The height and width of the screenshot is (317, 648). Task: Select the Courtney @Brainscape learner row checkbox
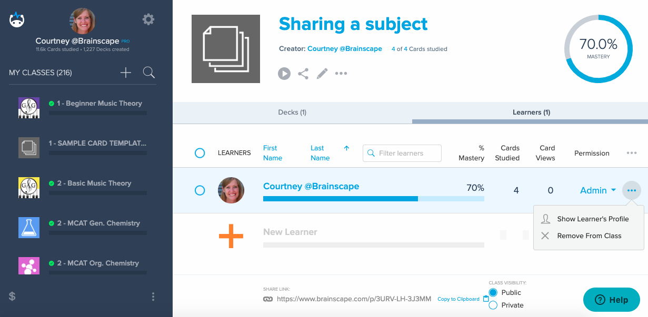[200, 190]
